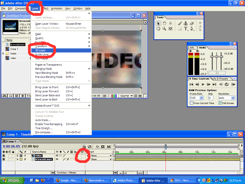Step back one frame in Time Controls
Screen dimensions: 245x184
coord(197,84)
